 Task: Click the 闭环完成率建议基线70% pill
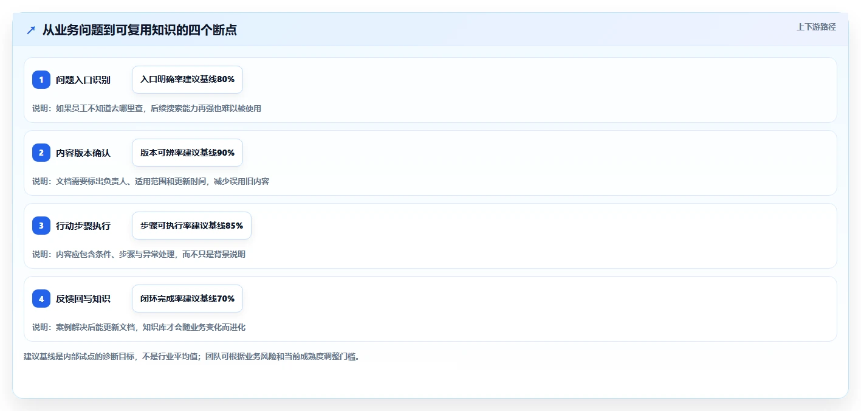[x=187, y=299]
